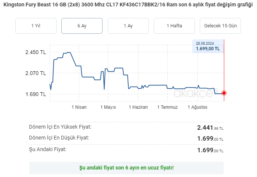257x177 pixels.
Task: Click the red current-price dot on chart
Action: pos(224,93)
